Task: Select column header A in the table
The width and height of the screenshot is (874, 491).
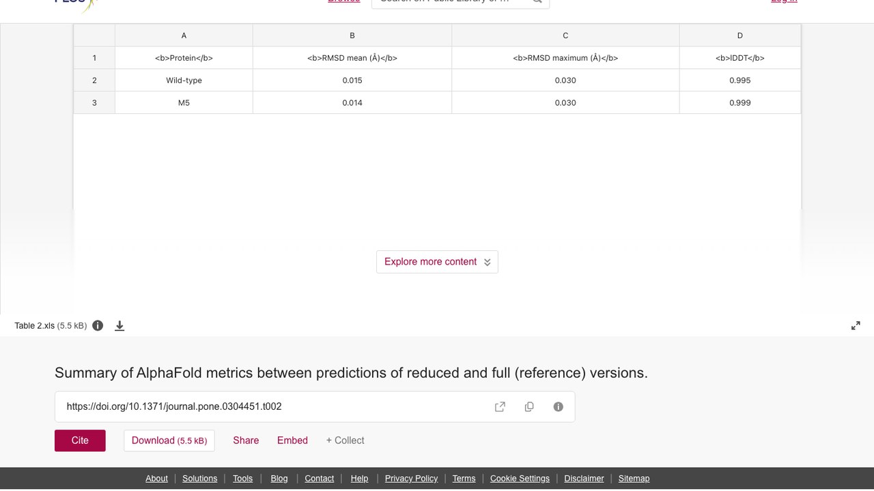Action: pos(184,35)
